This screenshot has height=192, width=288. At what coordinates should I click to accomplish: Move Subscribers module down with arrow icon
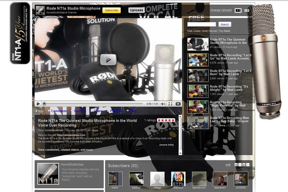point(244,165)
